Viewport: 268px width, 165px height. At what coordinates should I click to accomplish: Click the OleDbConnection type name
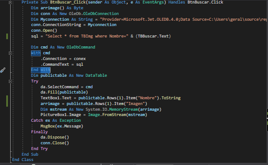101,14
